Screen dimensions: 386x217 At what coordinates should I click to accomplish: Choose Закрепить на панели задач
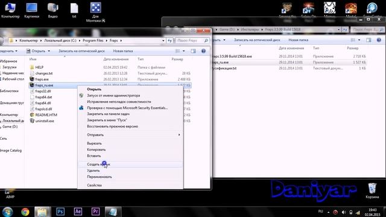click(x=130, y=114)
